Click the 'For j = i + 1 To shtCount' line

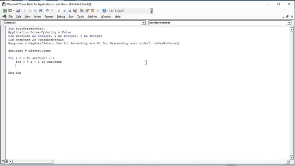point(39,62)
